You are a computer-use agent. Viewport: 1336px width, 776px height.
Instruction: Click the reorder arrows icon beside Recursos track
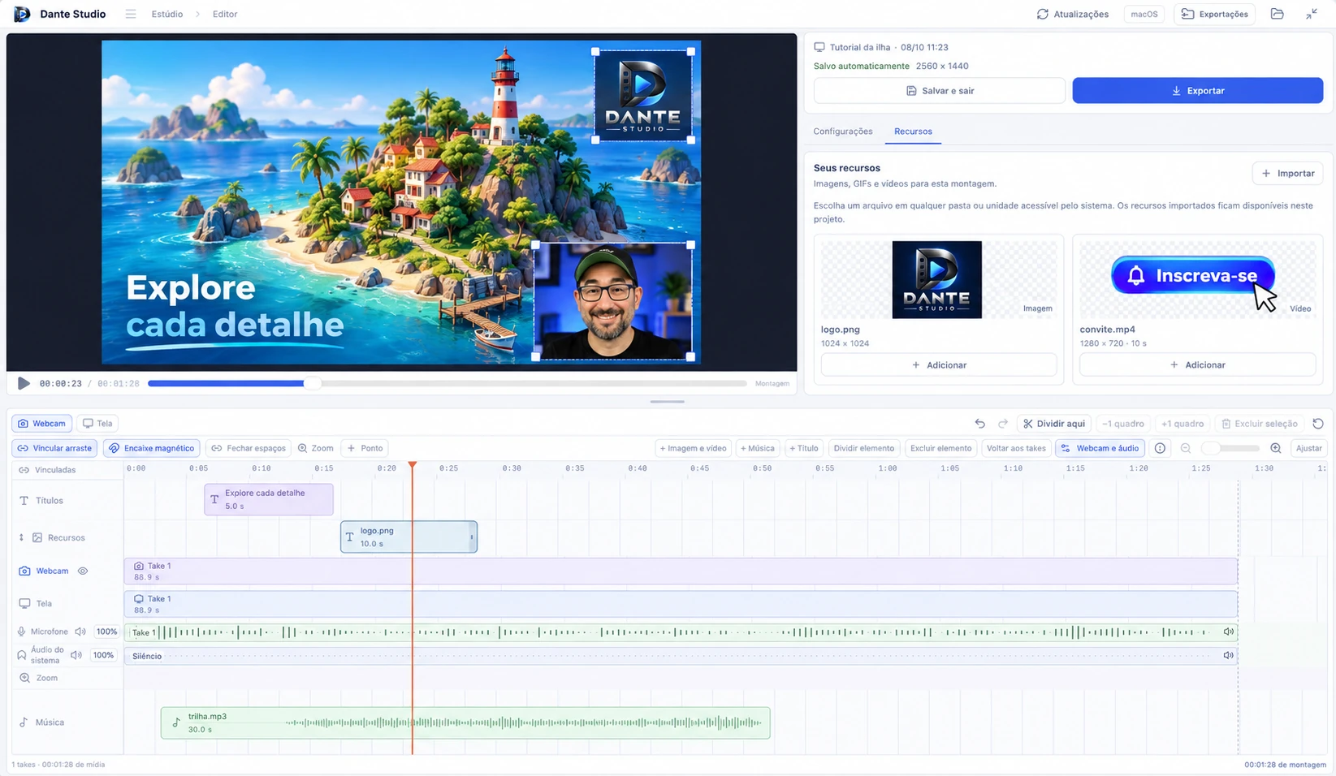(x=22, y=537)
